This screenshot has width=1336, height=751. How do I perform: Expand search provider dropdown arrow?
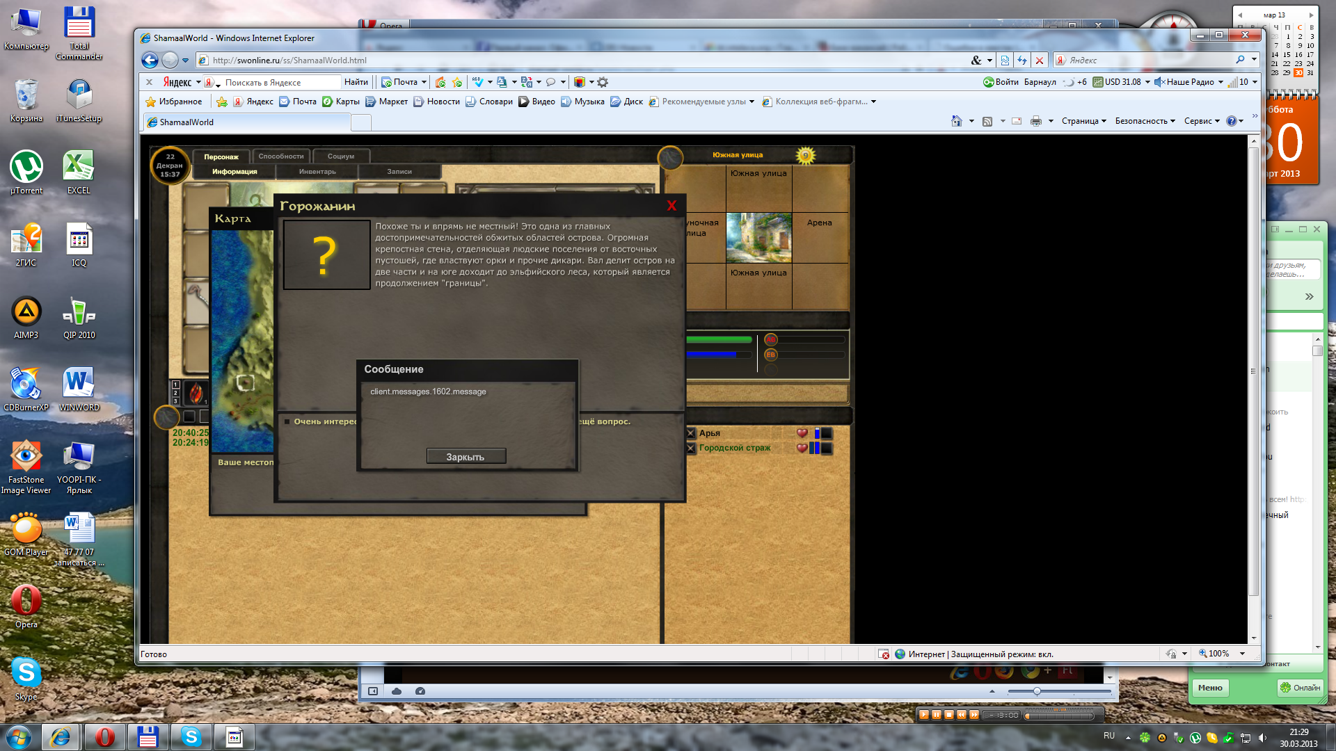tap(1254, 60)
